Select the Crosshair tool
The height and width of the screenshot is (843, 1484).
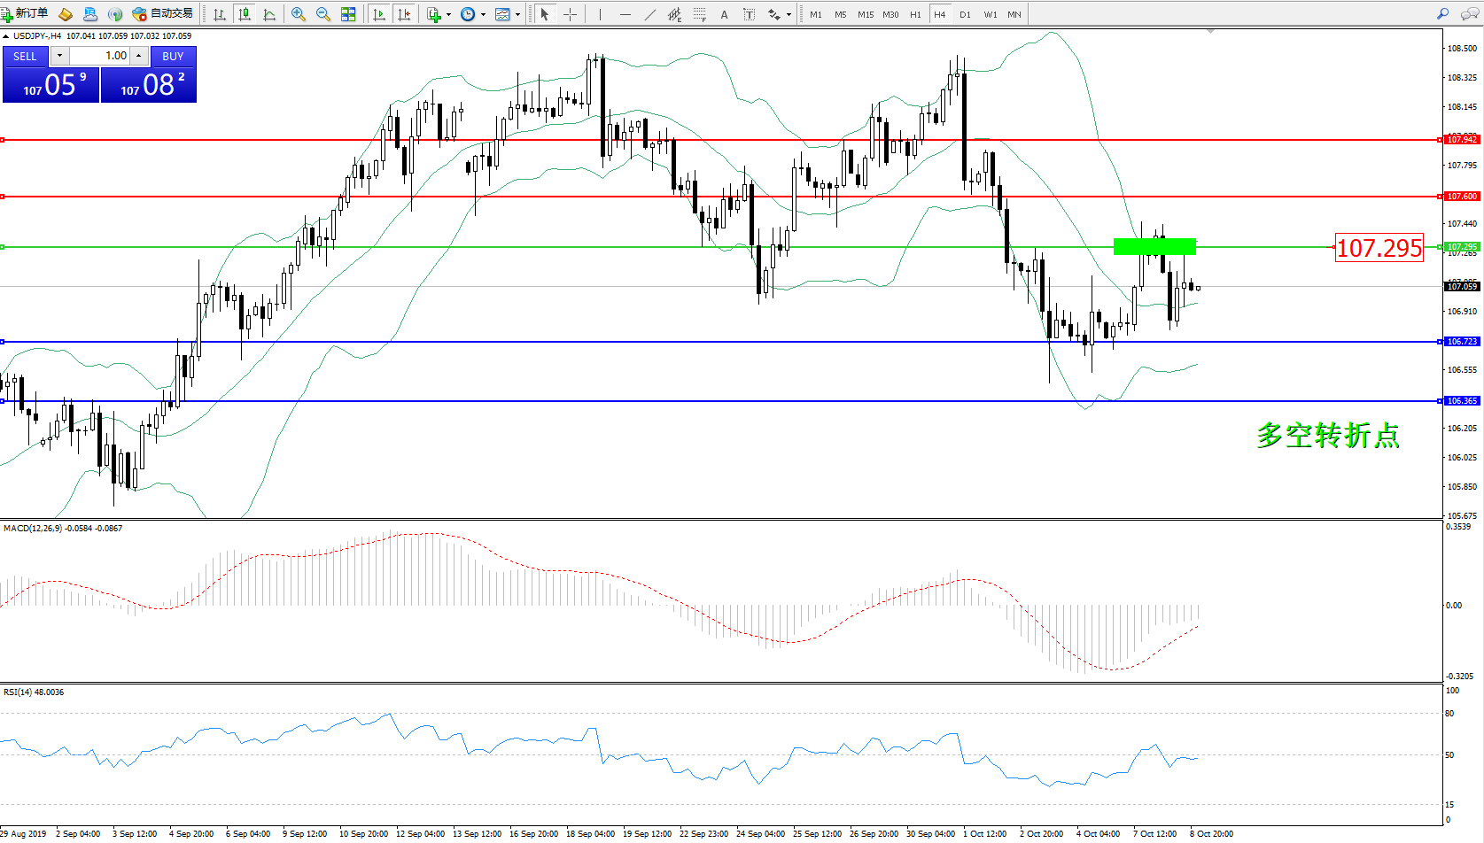click(570, 14)
